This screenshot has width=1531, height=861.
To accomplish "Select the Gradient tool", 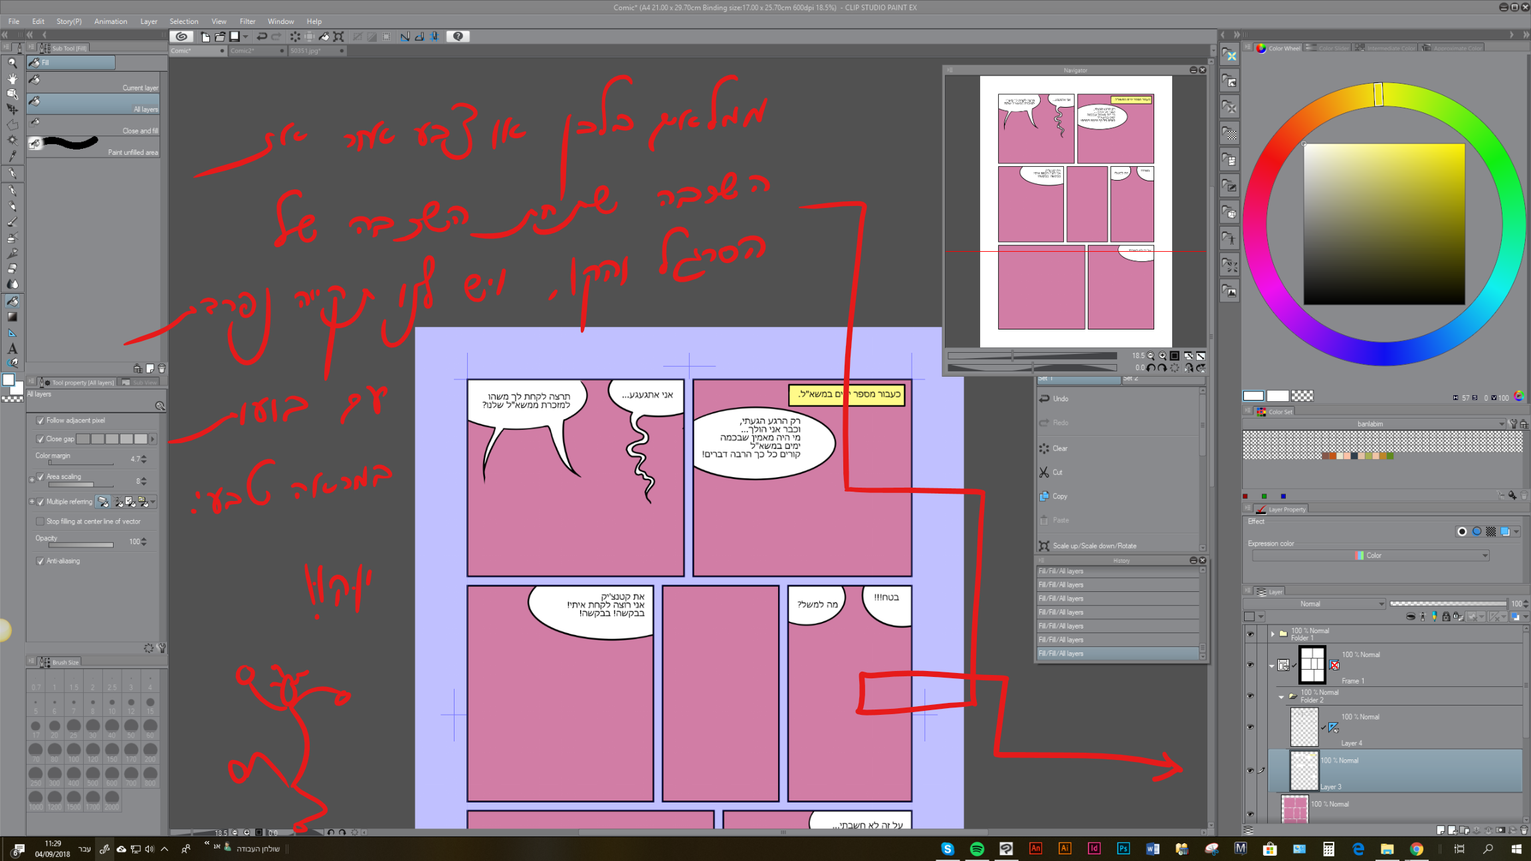I will point(12,317).
